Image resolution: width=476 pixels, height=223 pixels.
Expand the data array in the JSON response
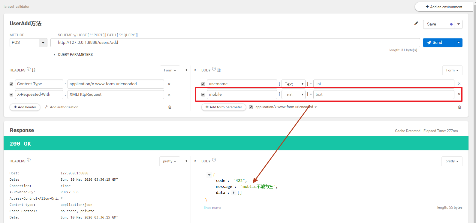click(233, 193)
